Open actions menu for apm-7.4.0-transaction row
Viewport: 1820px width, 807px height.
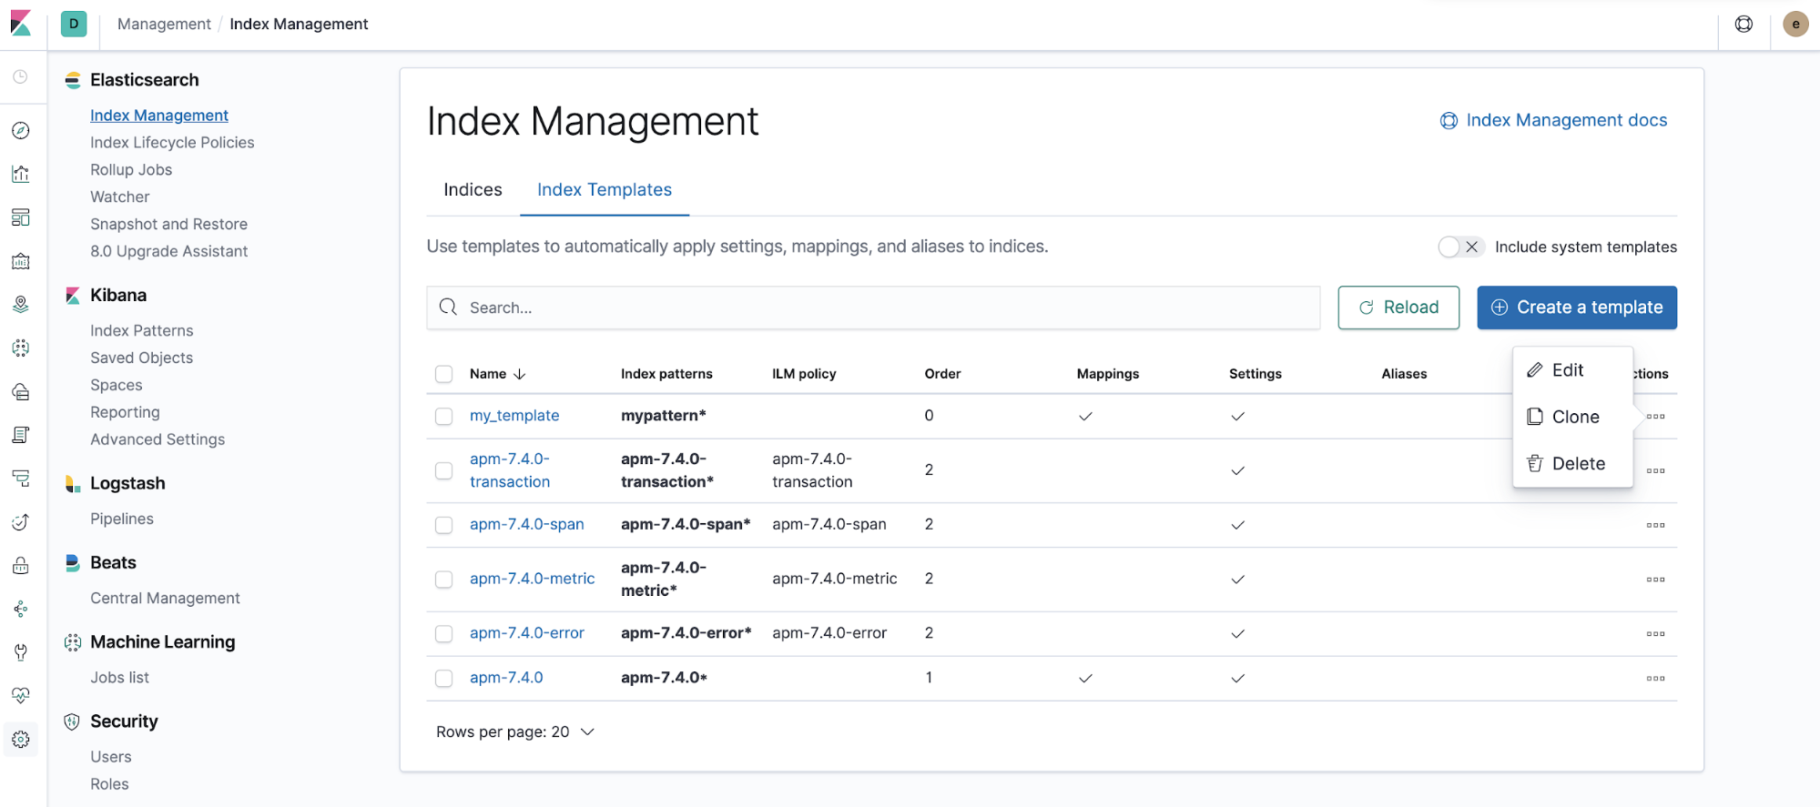(x=1655, y=471)
